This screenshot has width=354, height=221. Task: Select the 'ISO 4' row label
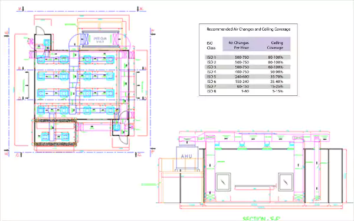point(212,72)
